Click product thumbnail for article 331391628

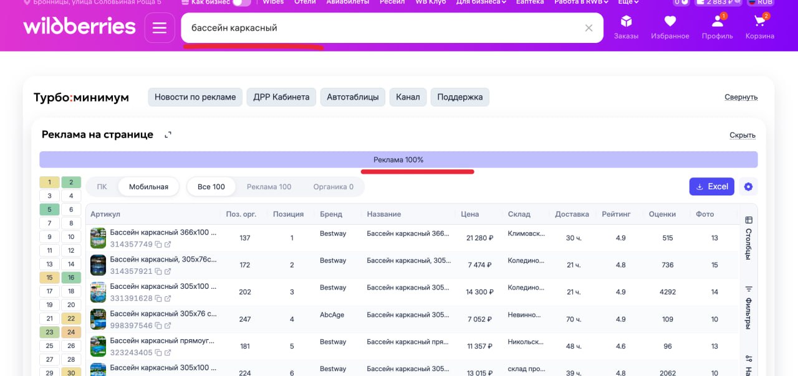[99, 292]
